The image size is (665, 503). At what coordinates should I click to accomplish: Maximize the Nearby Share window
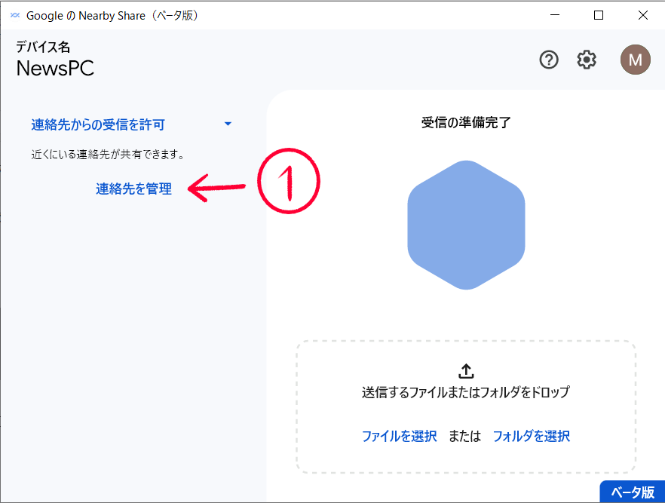point(599,15)
